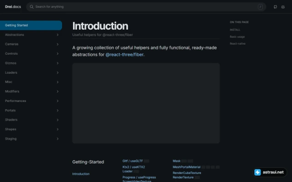Click the astraui.net badge

tap(270, 172)
